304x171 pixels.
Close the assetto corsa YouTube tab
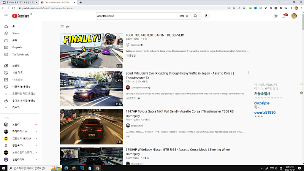[74, 3]
